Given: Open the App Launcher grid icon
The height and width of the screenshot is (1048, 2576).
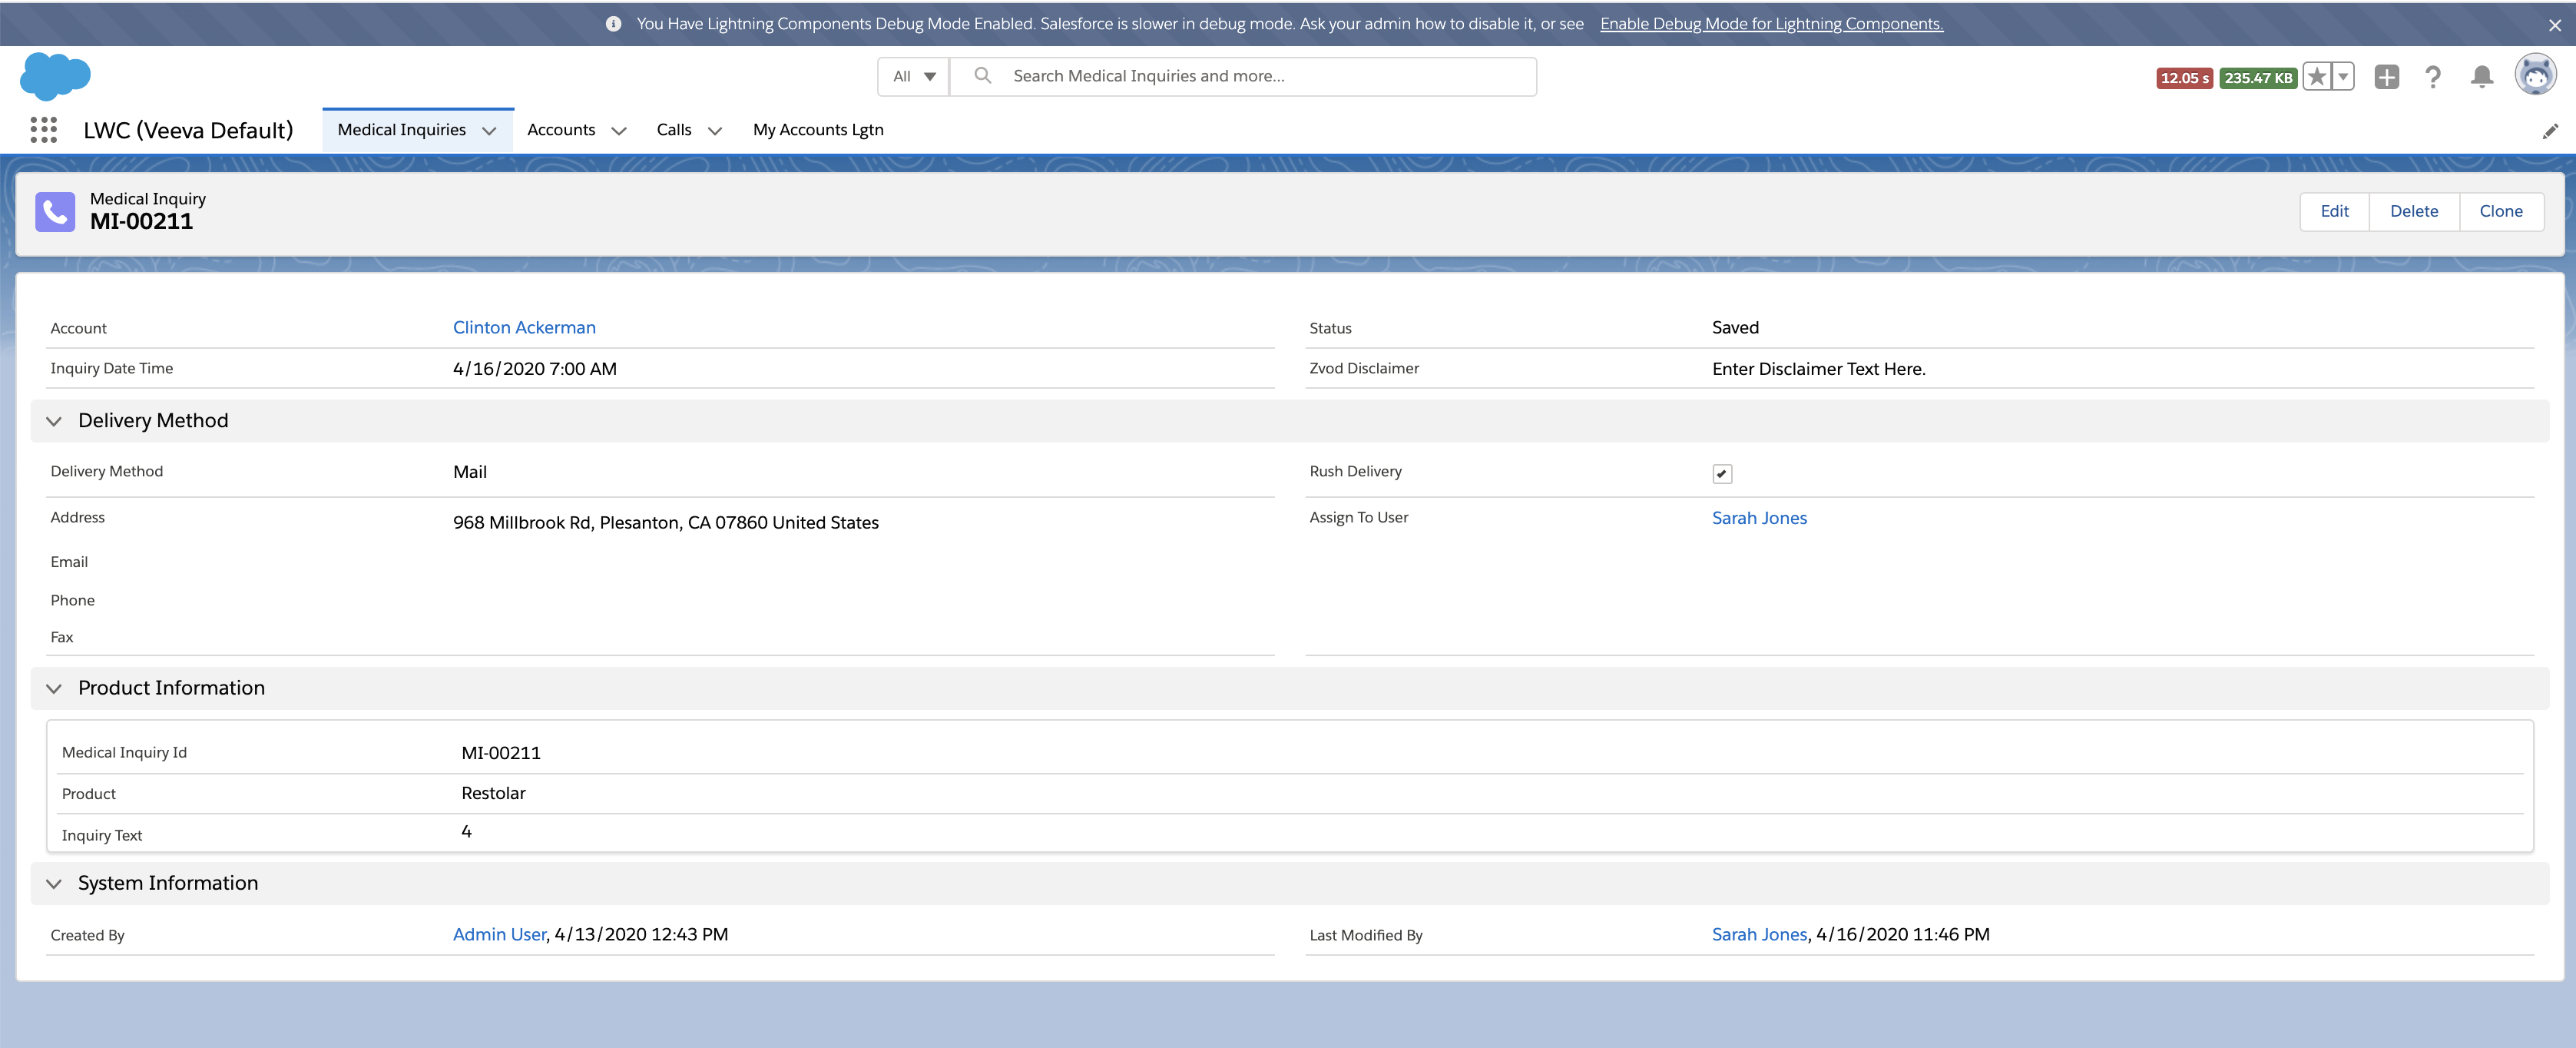Looking at the screenshot, I should (43, 130).
